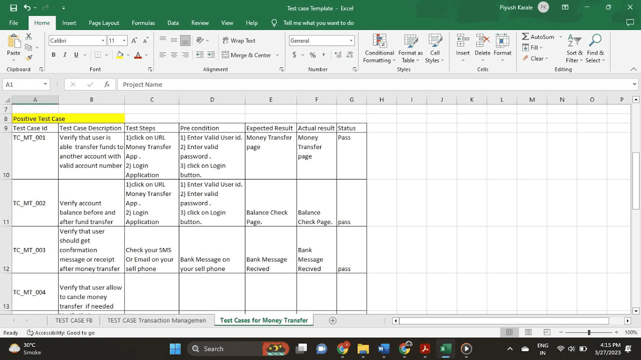Click Merge & Center button
The height and width of the screenshot is (360, 641).
pos(246,55)
